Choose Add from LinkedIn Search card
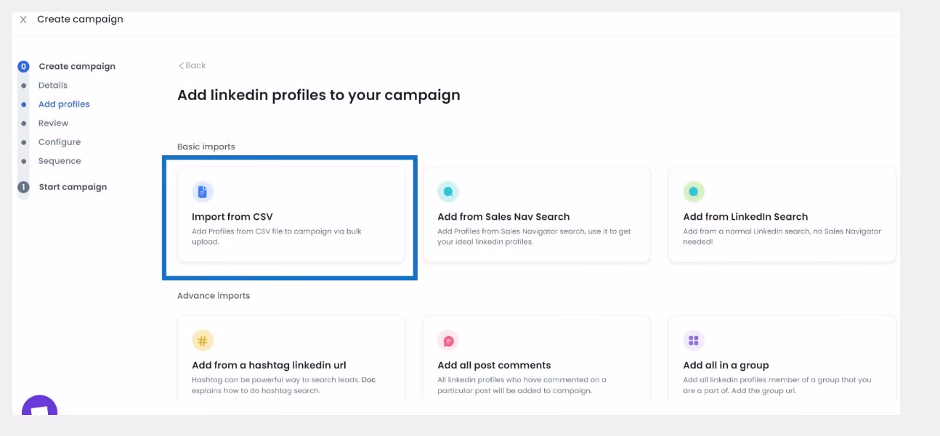The image size is (940, 436). 782,215
